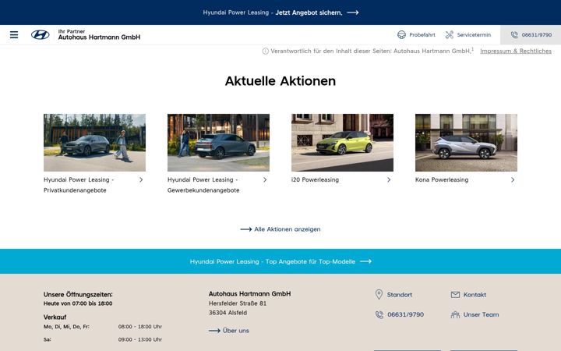This screenshot has width=561, height=351.
Task: Open the hamburger menu
Action: 14,35
